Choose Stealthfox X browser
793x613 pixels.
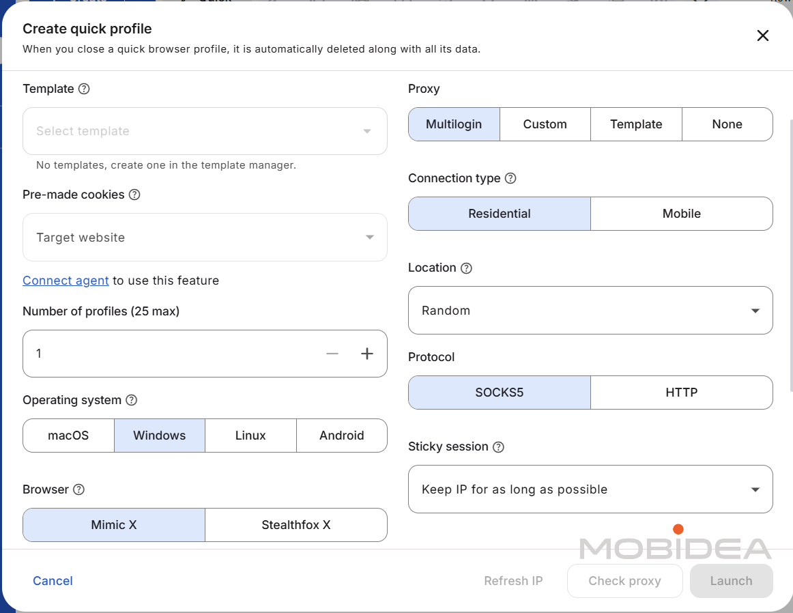point(295,525)
